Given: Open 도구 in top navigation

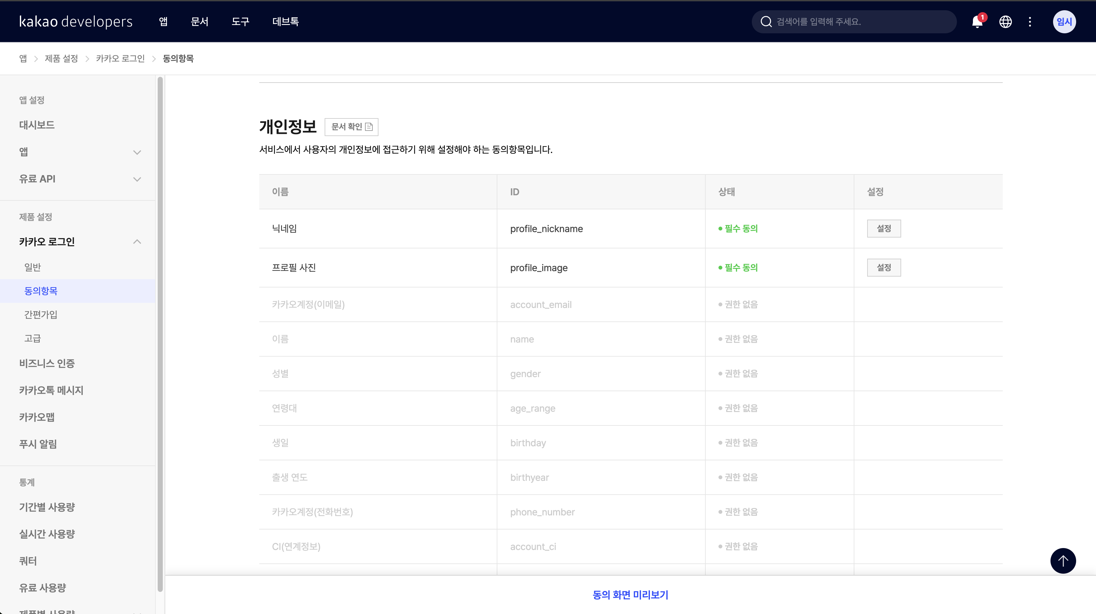Looking at the screenshot, I should click(x=240, y=21).
